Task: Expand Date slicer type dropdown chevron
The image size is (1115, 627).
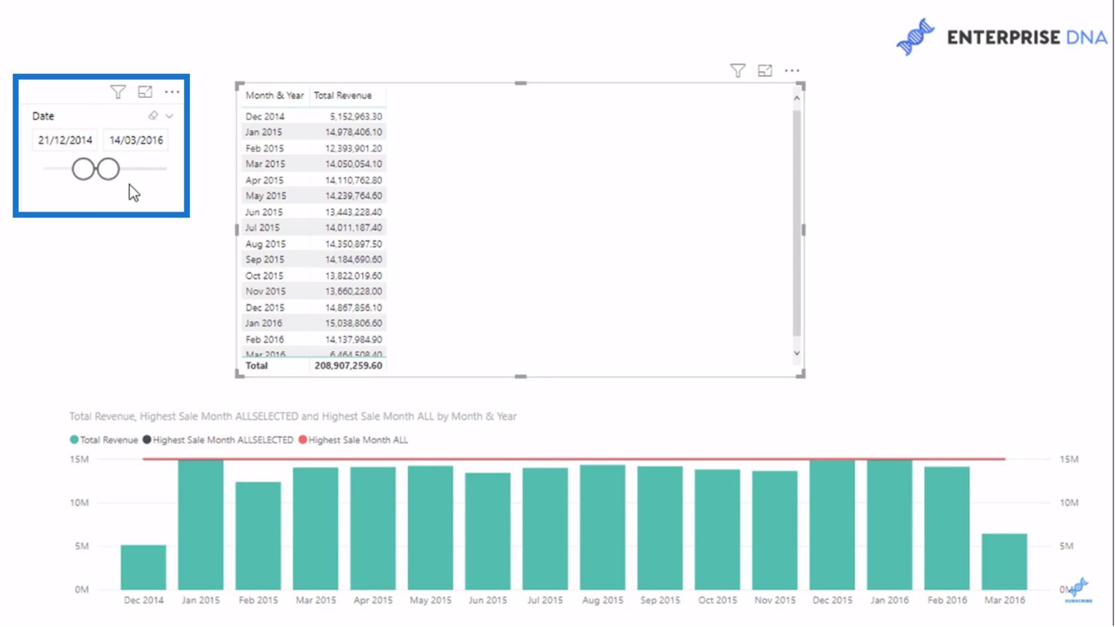Action: (x=169, y=116)
